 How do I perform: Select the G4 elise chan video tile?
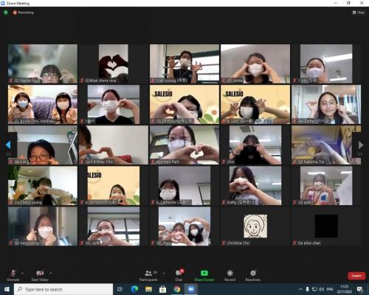[326, 226]
